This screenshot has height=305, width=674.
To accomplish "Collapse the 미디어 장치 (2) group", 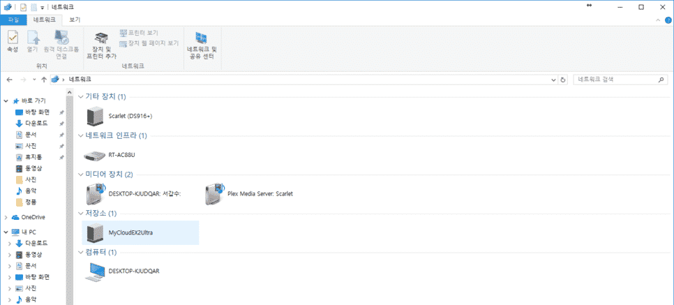I will pyautogui.click(x=81, y=174).
